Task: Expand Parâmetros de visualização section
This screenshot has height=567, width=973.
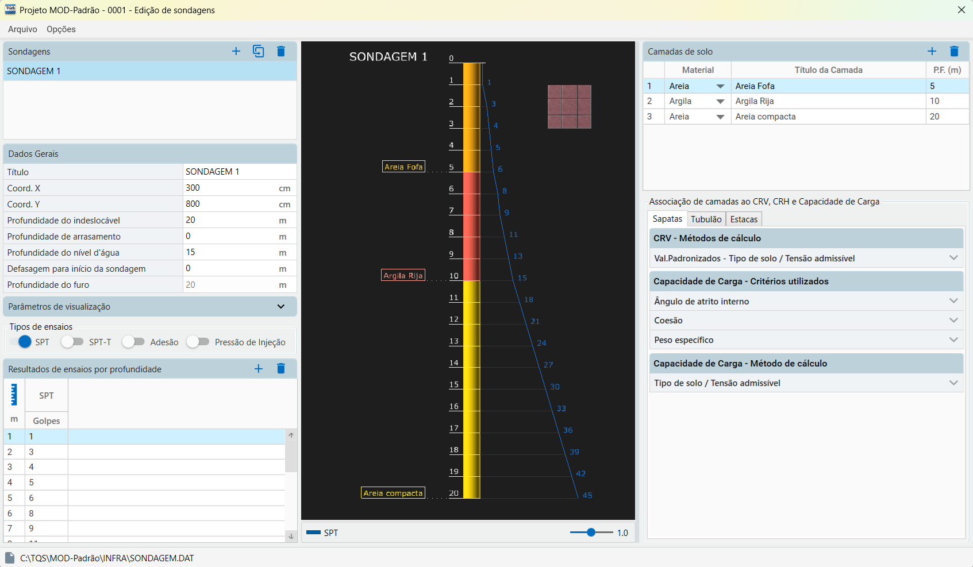Action: [x=281, y=306]
